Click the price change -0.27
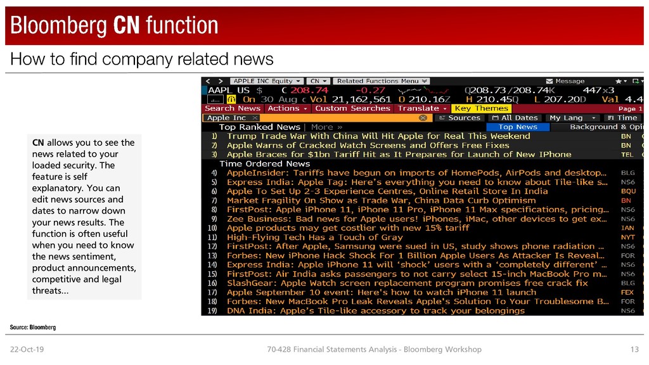649x365 pixels. tap(370, 90)
